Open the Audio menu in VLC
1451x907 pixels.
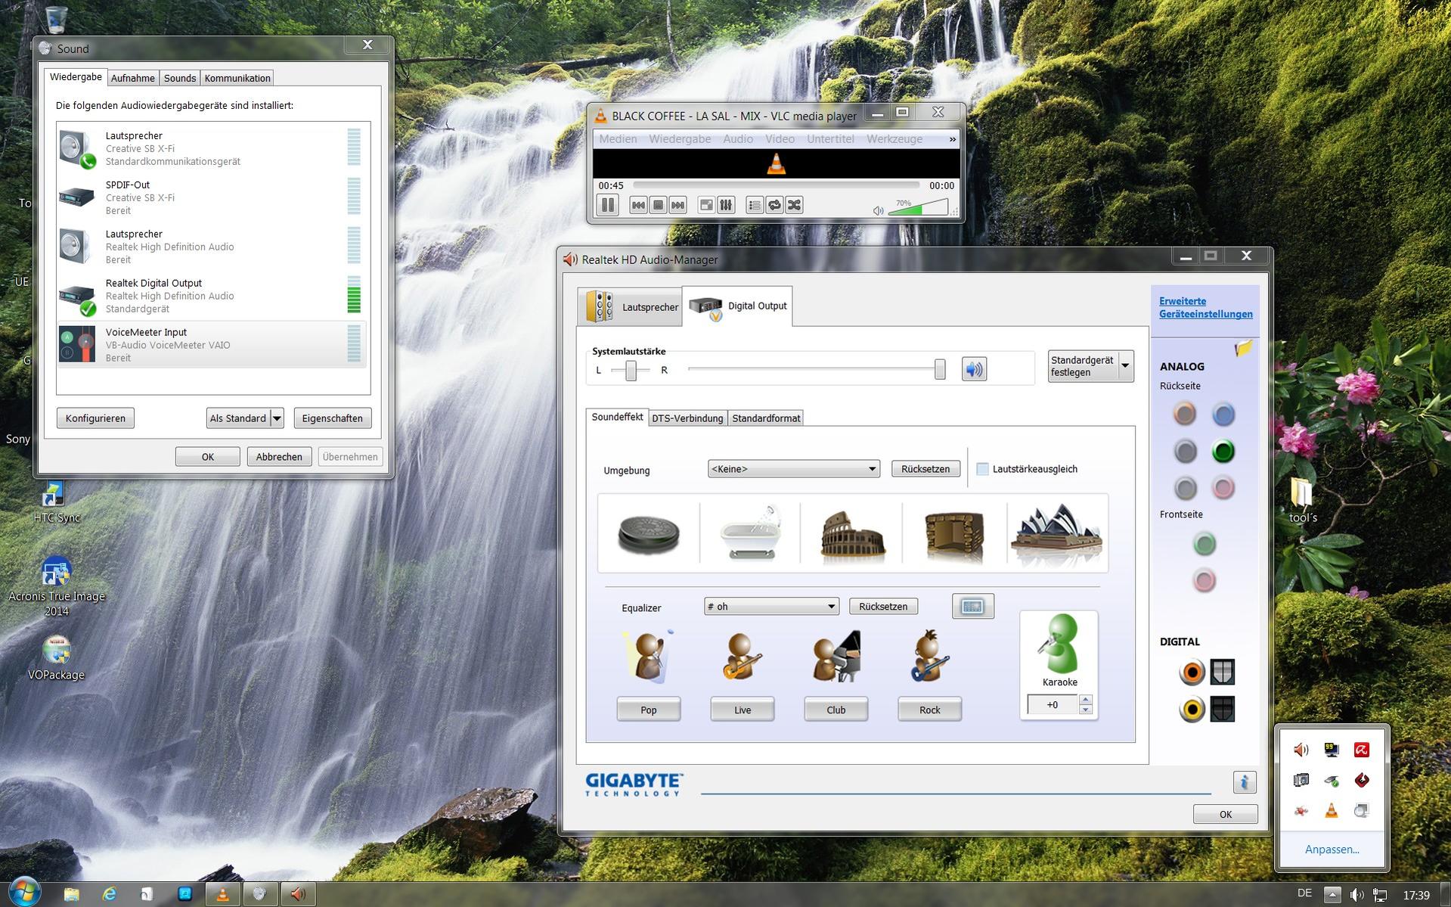tap(737, 139)
